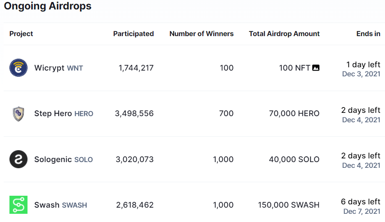This screenshot has height=222, width=385.
Task: Open the Step Hero HERO project link
Action: (x=64, y=114)
